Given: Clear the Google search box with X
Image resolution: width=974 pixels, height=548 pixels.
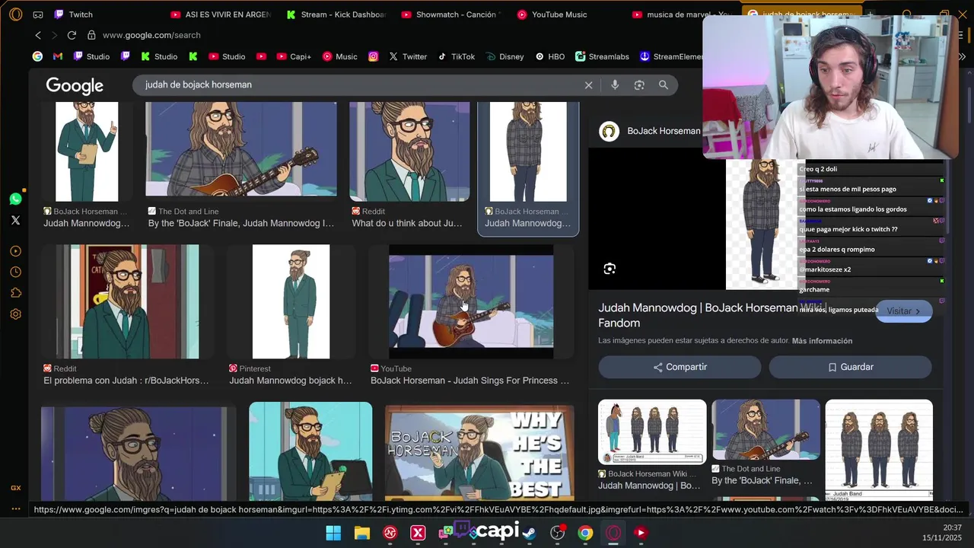Looking at the screenshot, I should [x=588, y=85].
